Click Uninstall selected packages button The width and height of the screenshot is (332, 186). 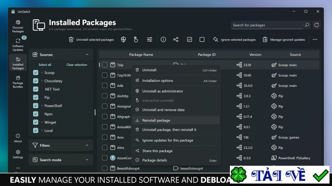coord(91,40)
